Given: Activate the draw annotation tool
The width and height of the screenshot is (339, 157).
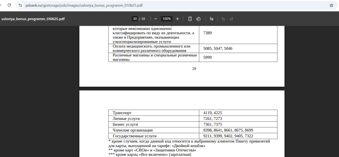Looking at the screenshot, I should [212, 19].
